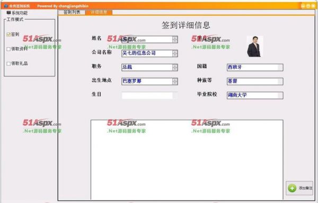Click the 公司名称 field stepper arrows

[175, 53]
